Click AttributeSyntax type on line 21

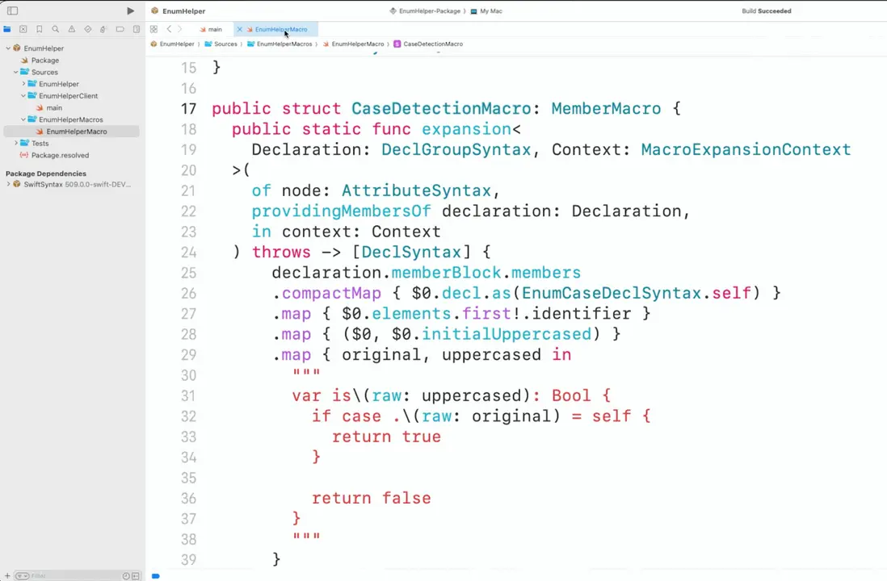[416, 191]
